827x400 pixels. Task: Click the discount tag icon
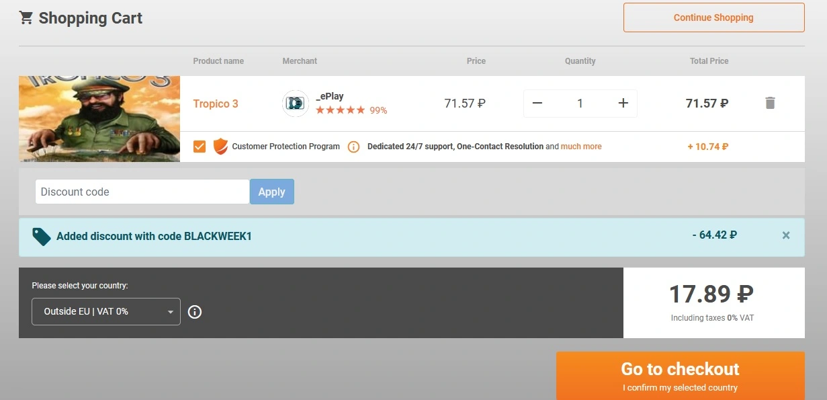tap(42, 237)
